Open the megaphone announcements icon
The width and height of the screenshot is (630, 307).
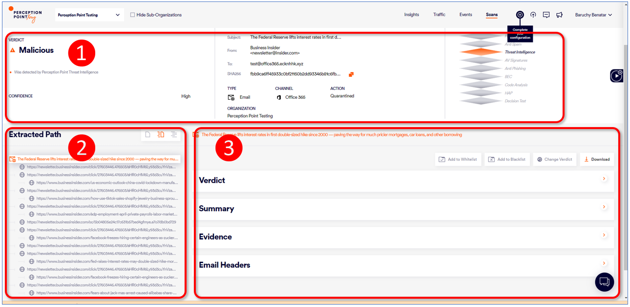pyautogui.click(x=560, y=15)
